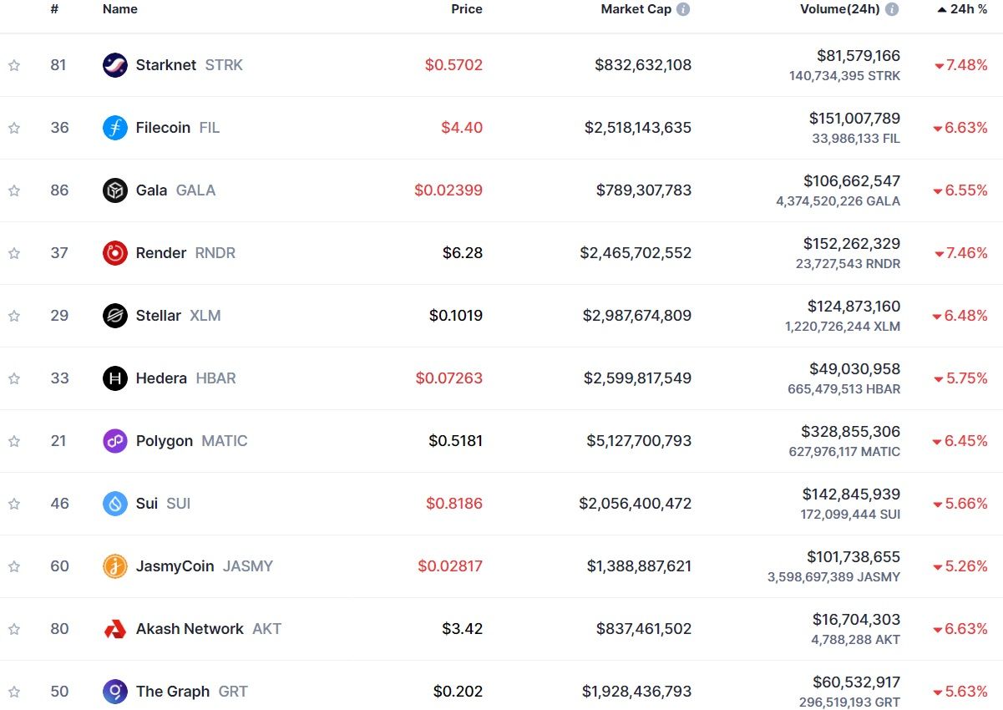Select the Stellar logo icon
This screenshot has height=710, width=1003.
coord(114,316)
